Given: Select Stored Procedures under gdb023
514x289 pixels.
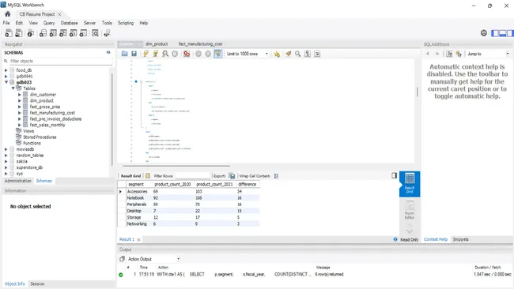Looking at the screenshot, I should (x=40, y=137).
